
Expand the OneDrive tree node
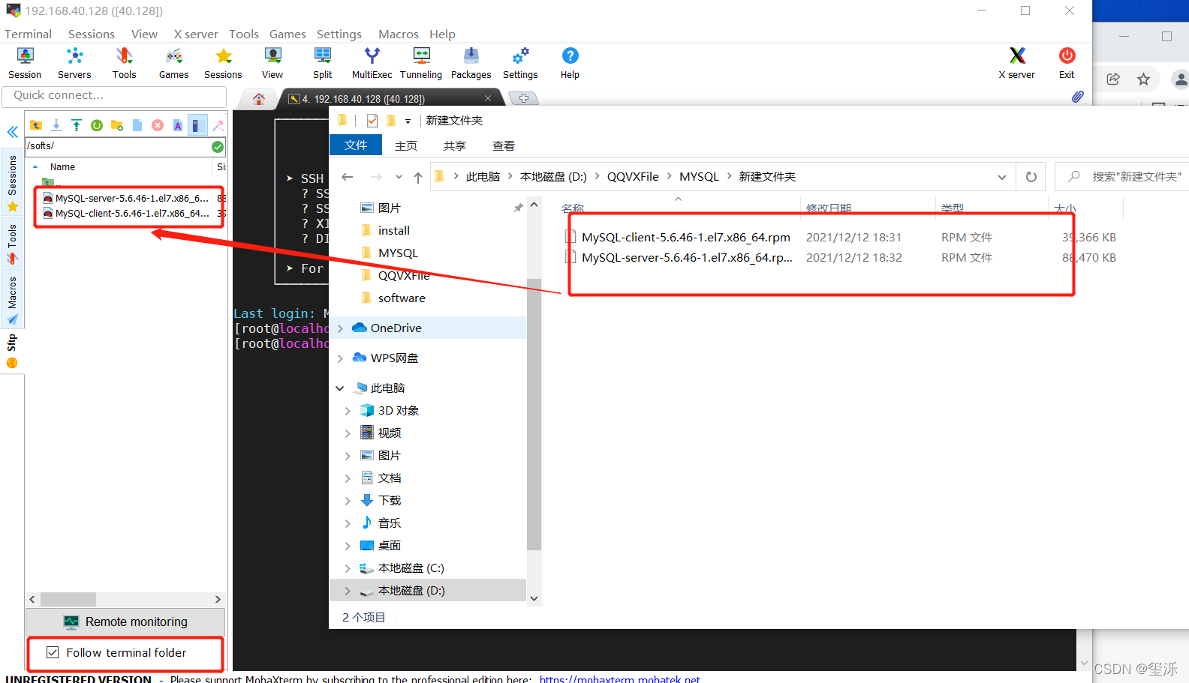pos(340,328)
